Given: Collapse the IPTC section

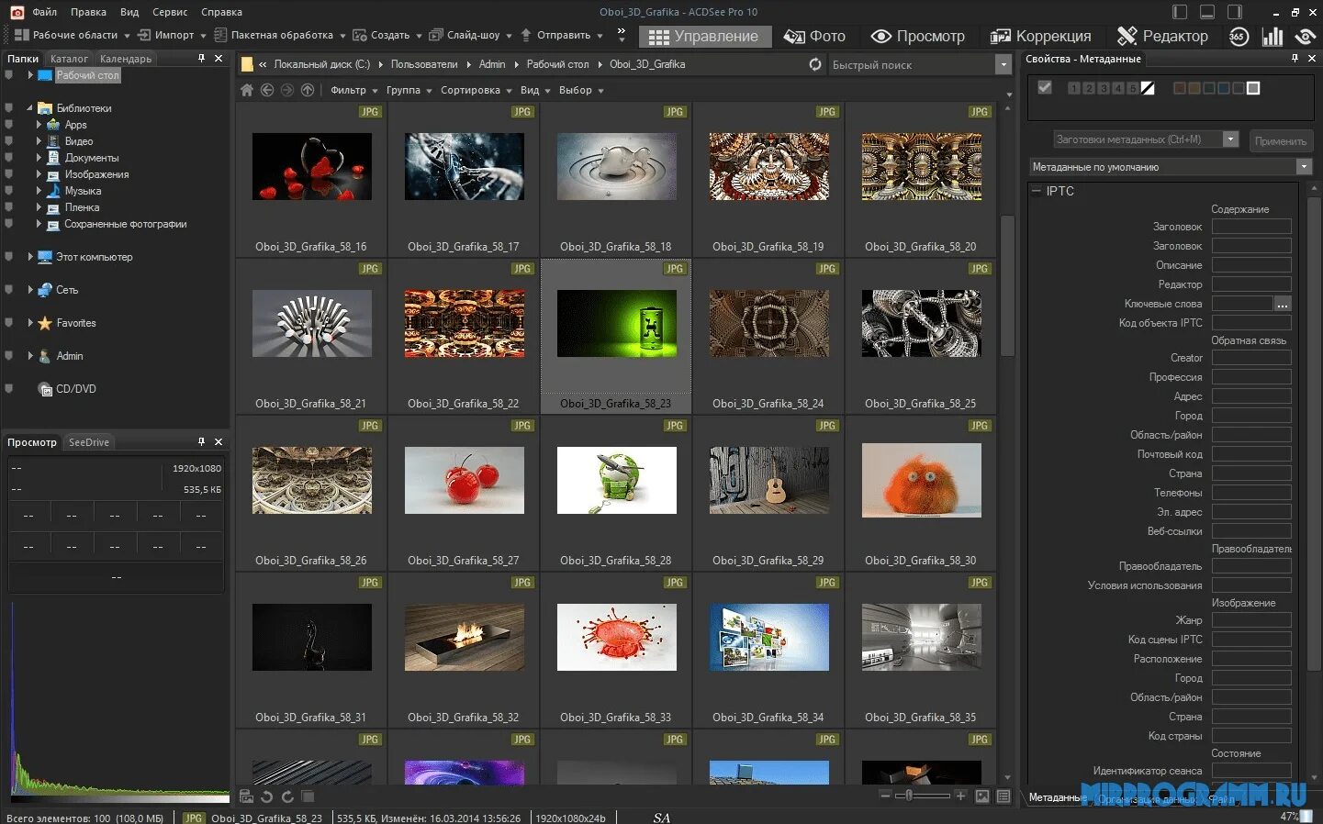Looking at the screenshot, I should point(1037,191).
